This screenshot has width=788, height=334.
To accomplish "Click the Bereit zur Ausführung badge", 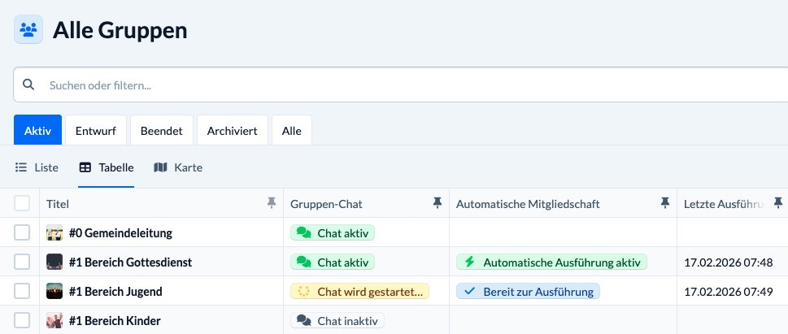I will click(528, 292).
